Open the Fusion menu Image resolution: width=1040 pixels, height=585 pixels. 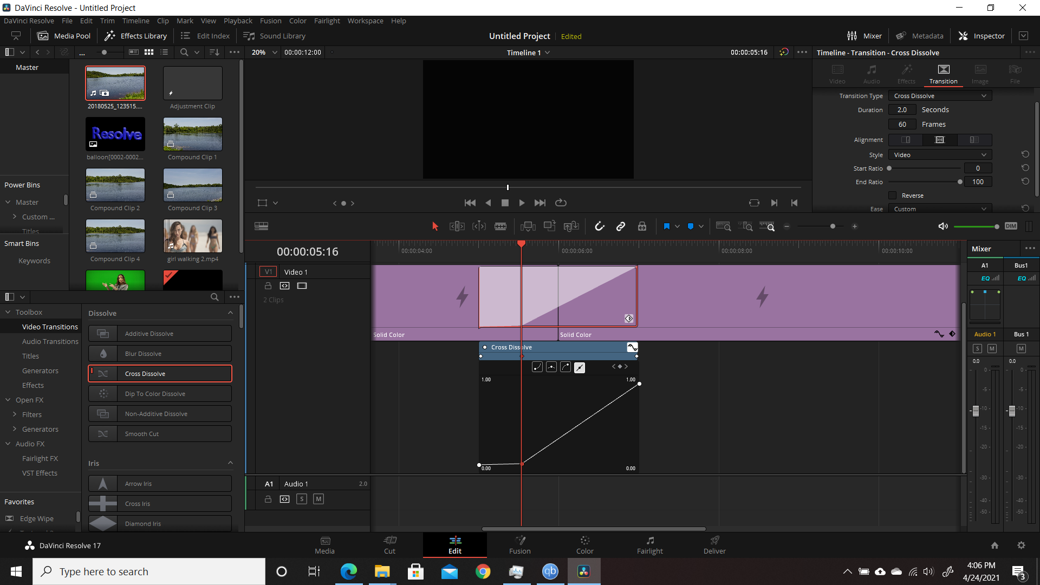pyautogui.click(x=270, y=21)
